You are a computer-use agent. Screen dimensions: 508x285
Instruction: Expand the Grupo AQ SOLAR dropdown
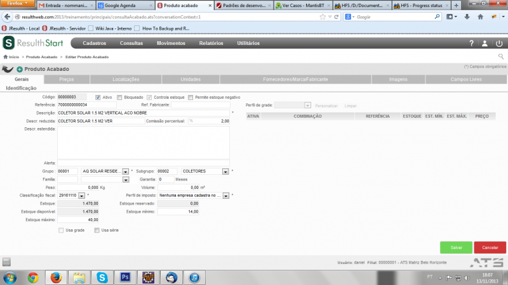125,172
